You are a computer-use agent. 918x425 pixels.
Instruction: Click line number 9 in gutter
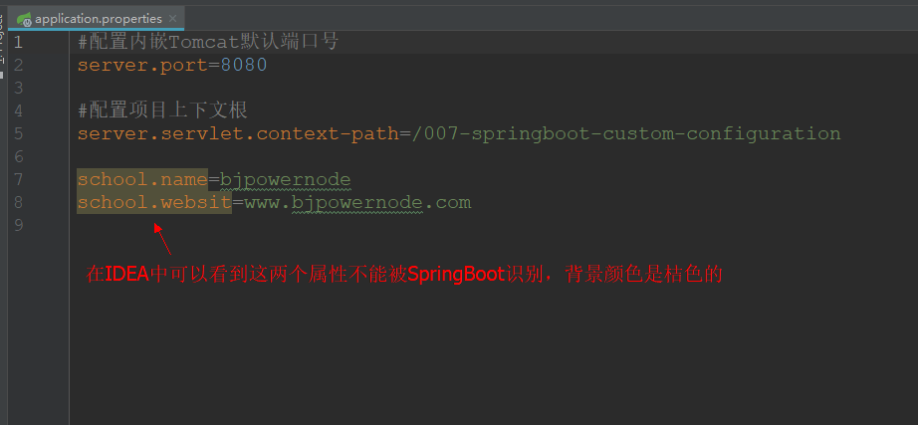[x=18, y=225]
